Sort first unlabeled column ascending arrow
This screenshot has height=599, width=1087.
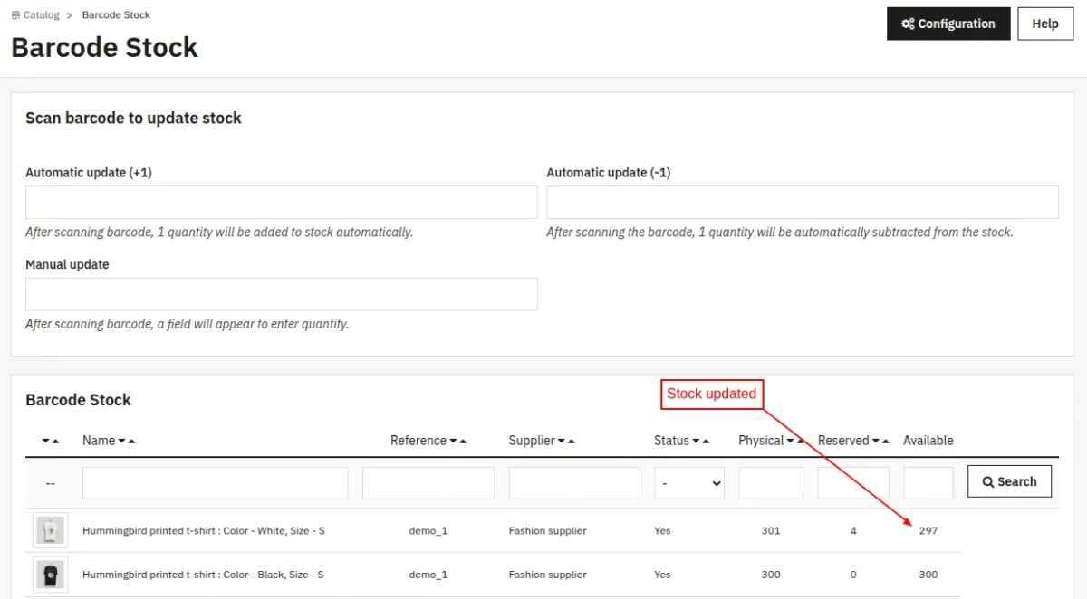tap(56, 442)
